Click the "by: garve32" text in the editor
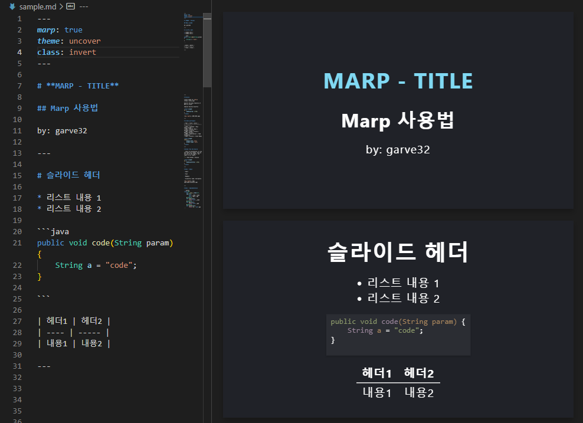This screenshot has height=423, width=583. tap(62, 130)
